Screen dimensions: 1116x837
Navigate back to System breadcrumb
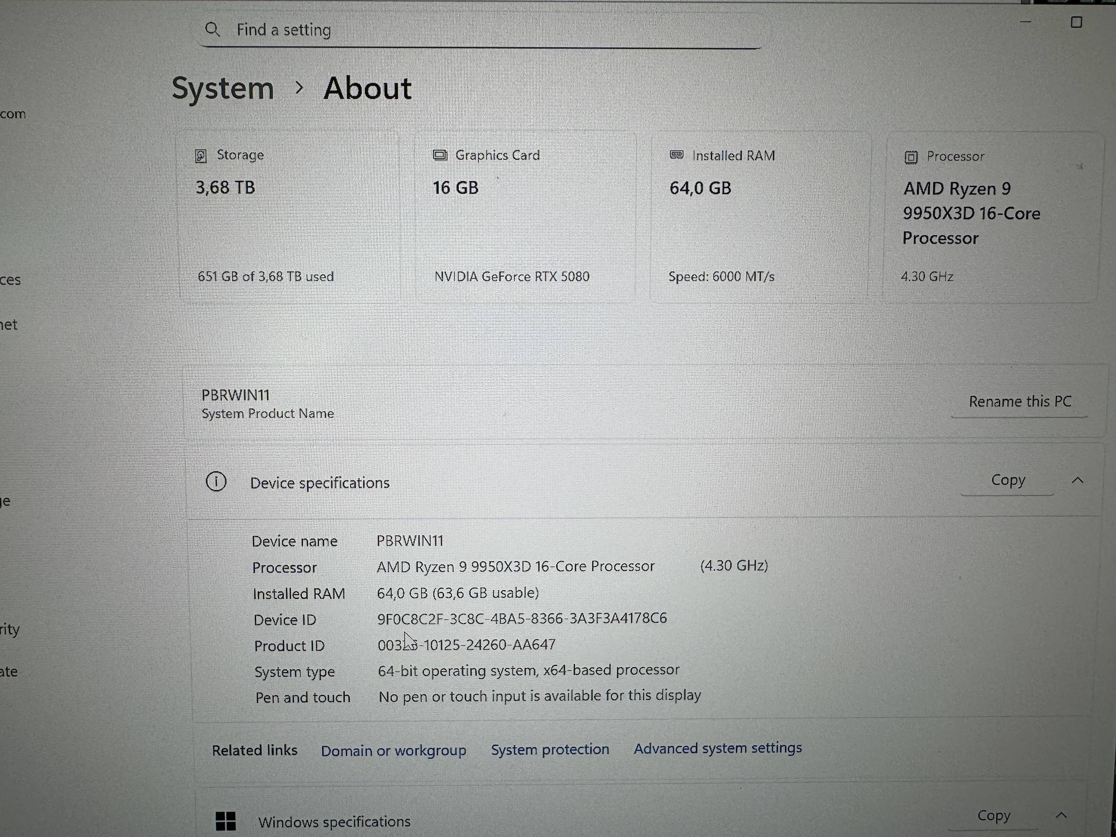point(223,89)
